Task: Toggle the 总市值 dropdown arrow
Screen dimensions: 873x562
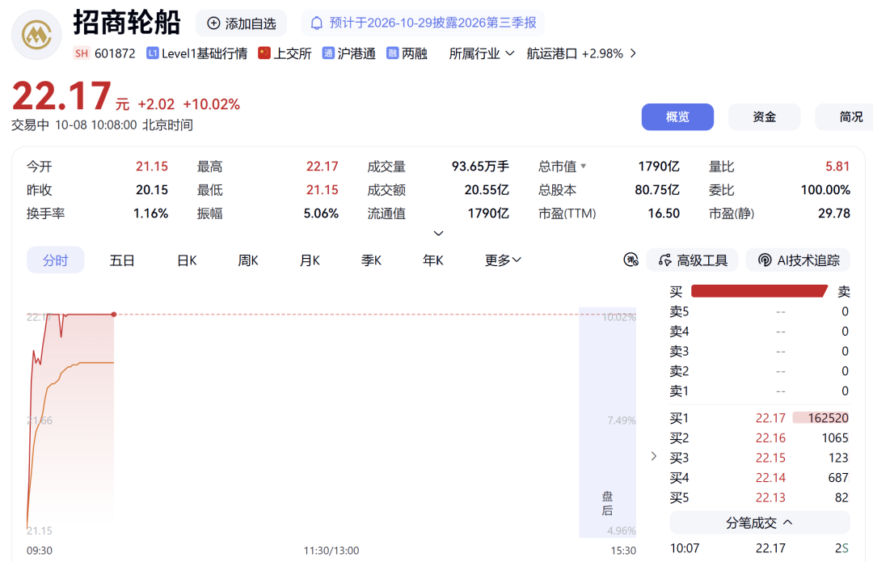Action: pyautogui.click(x=584, y=166)
